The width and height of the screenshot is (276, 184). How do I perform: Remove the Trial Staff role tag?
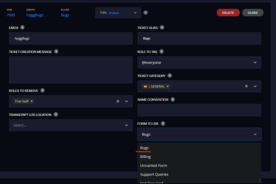click(32, 101)
